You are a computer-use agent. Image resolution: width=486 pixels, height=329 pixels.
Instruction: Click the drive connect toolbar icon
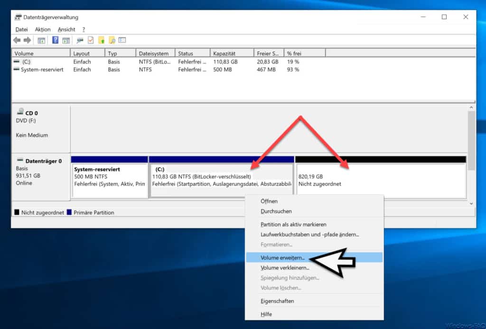tap(80, 40)
